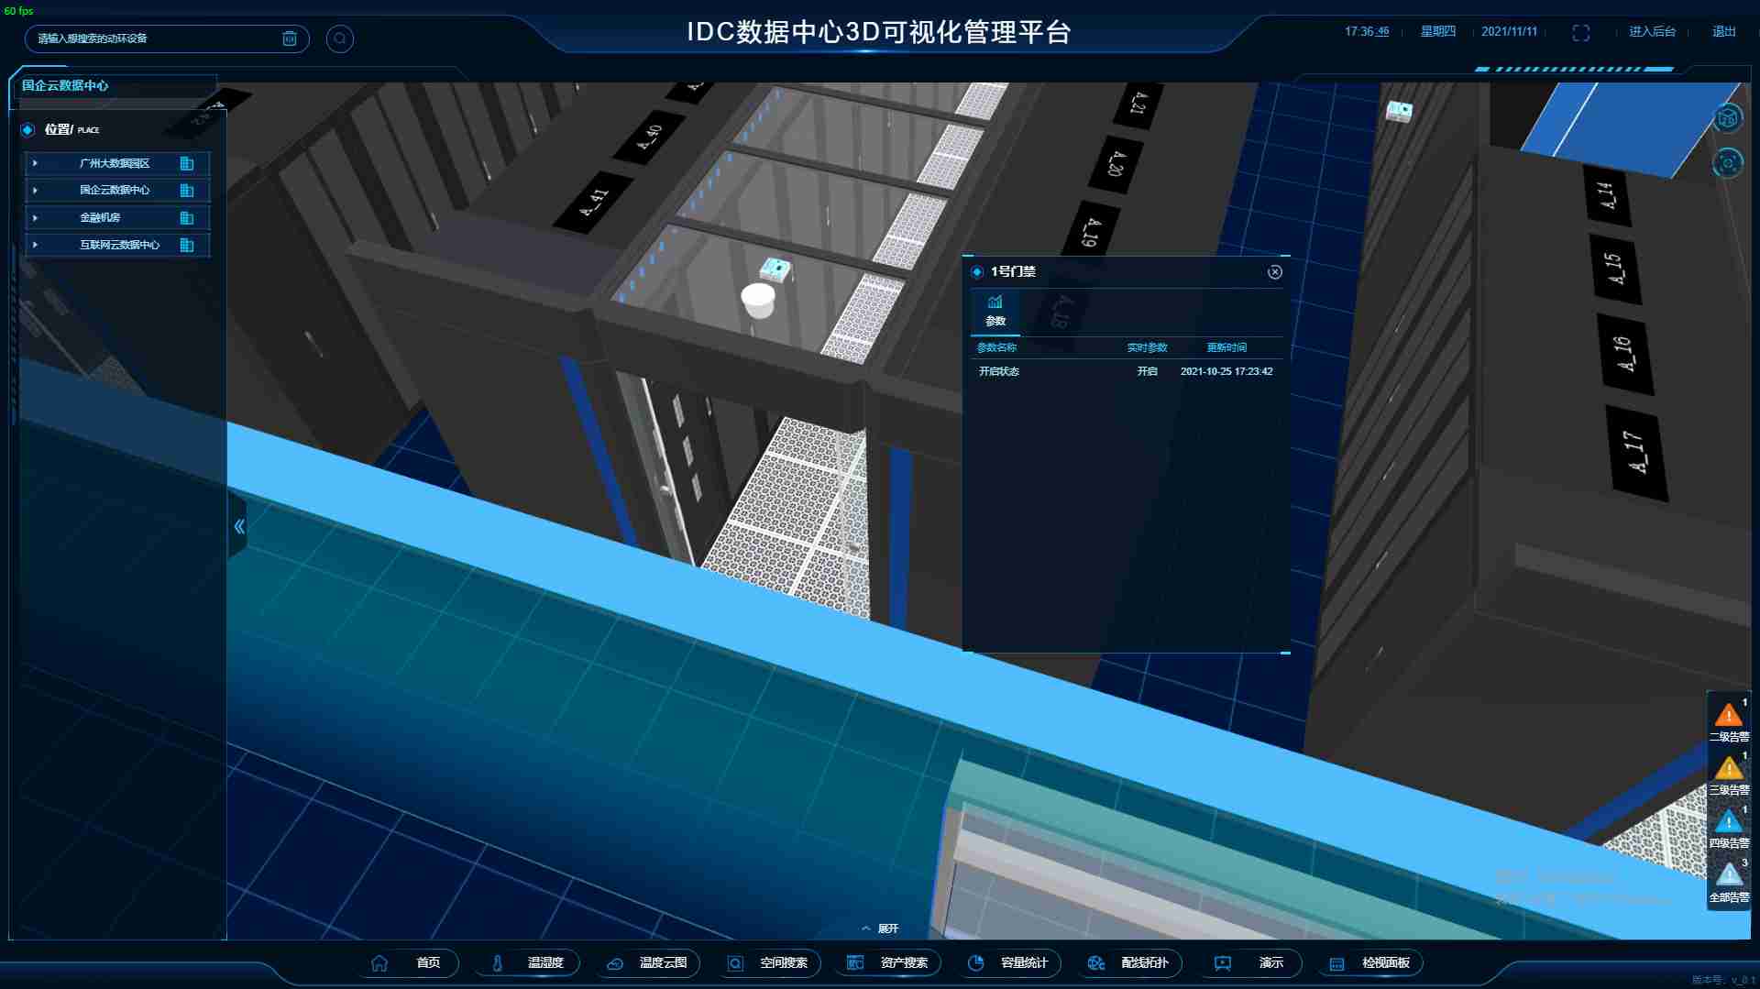
Task: Click building icon beside 广州大数据园区
Action: tap(187, 163)
